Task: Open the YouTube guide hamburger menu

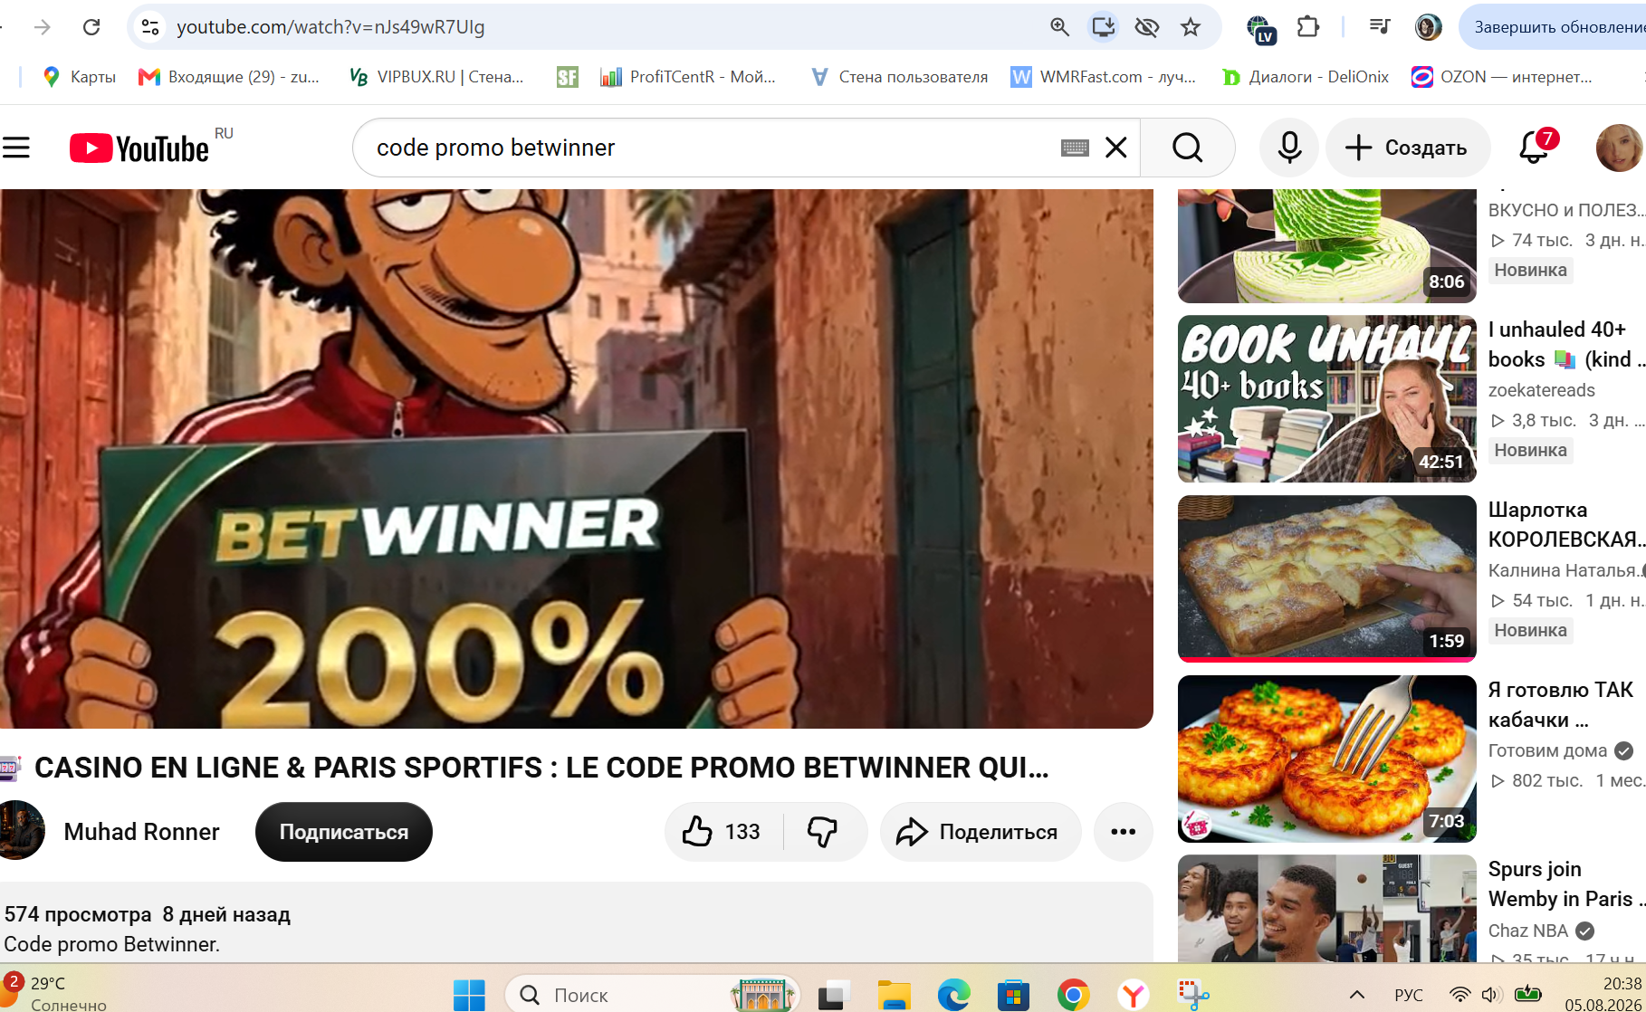Action: click(16, 148)
